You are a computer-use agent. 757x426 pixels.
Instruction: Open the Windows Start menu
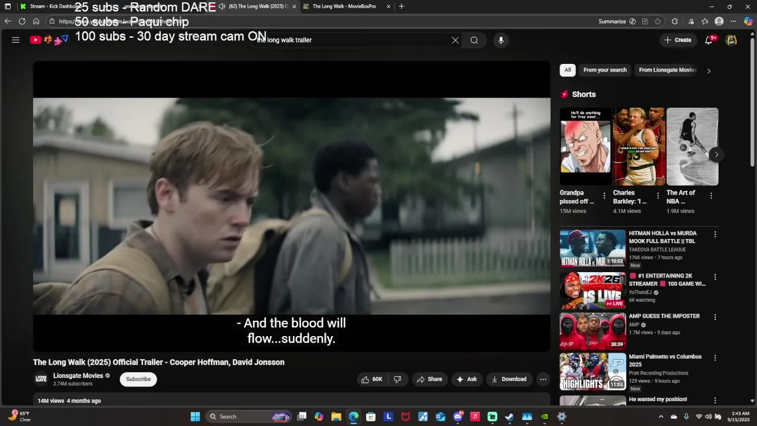point(195,417)
